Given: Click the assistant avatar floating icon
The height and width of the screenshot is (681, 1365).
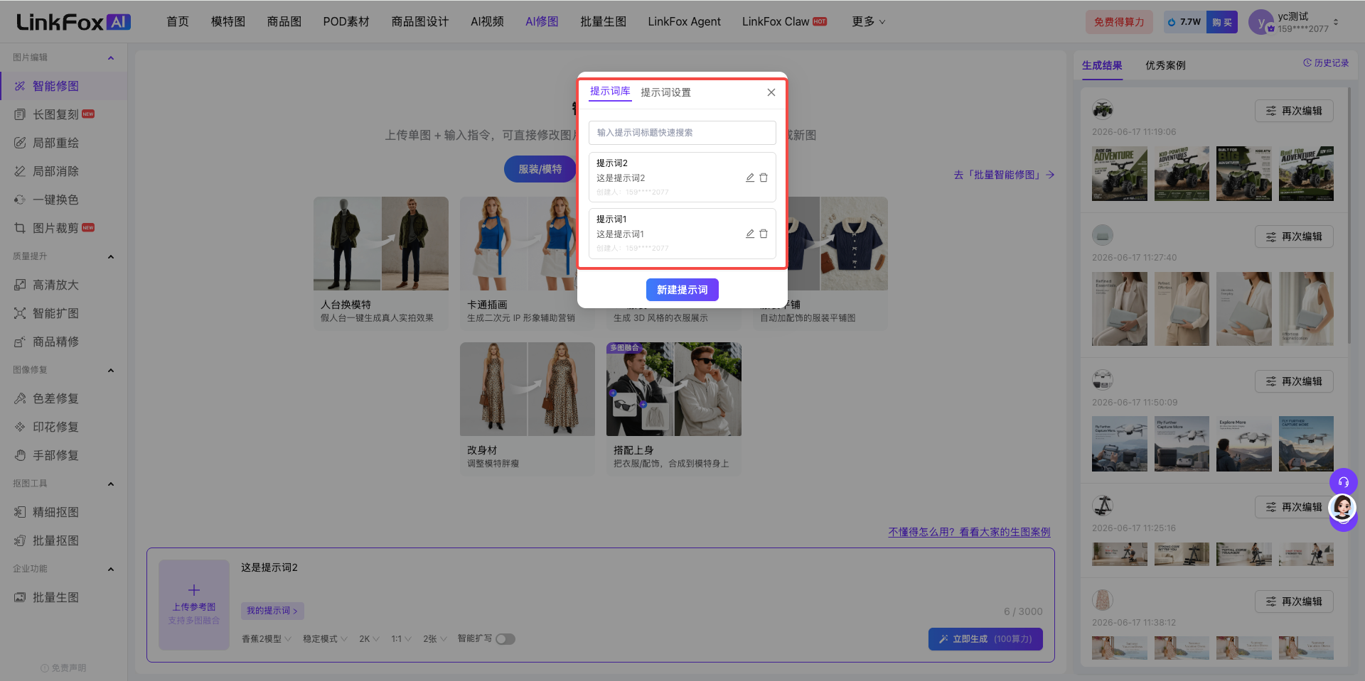Looking at the screenshot, I should [x=1342, y=508].
